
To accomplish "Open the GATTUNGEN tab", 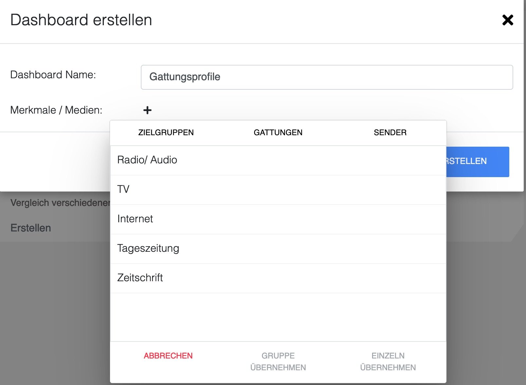I will pos(278,133).
